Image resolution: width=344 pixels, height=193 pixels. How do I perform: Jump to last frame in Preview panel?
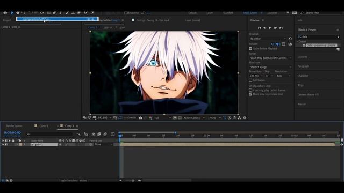[x=281, y=28]
